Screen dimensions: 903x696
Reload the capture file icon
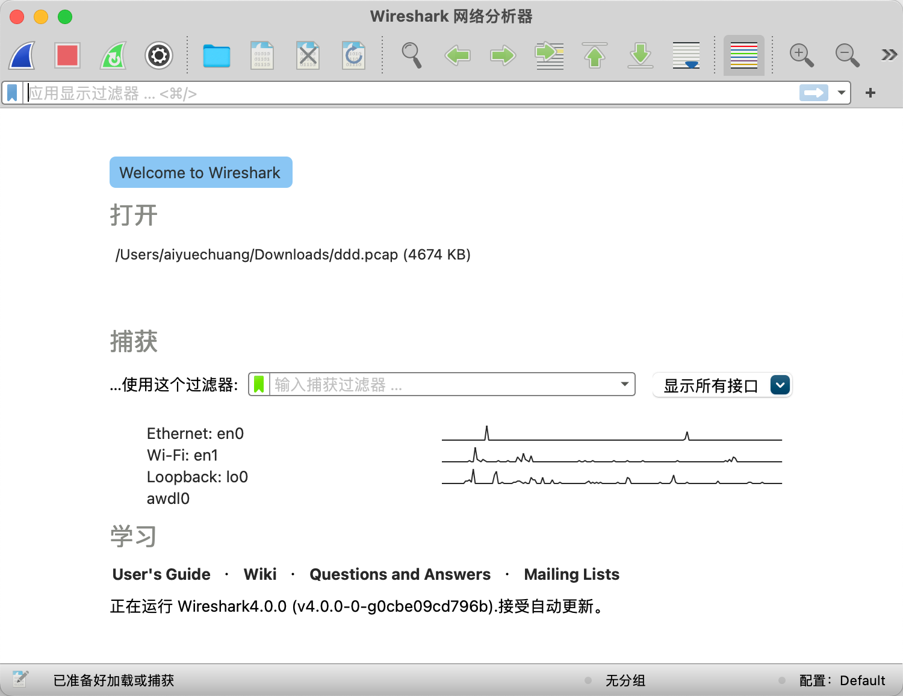tap(353, 55)
